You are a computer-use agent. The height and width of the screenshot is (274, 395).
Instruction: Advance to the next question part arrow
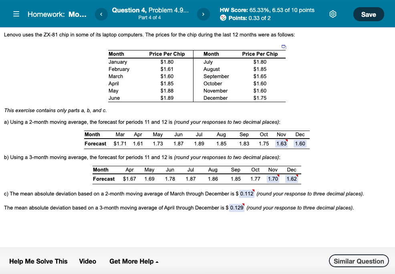[203, 14]
